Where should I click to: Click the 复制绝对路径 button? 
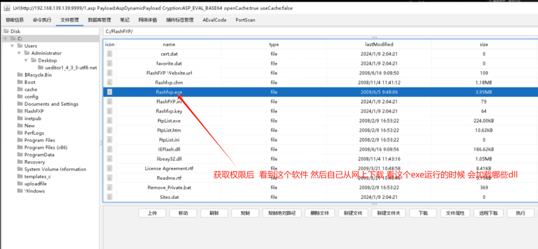[282, 213]
